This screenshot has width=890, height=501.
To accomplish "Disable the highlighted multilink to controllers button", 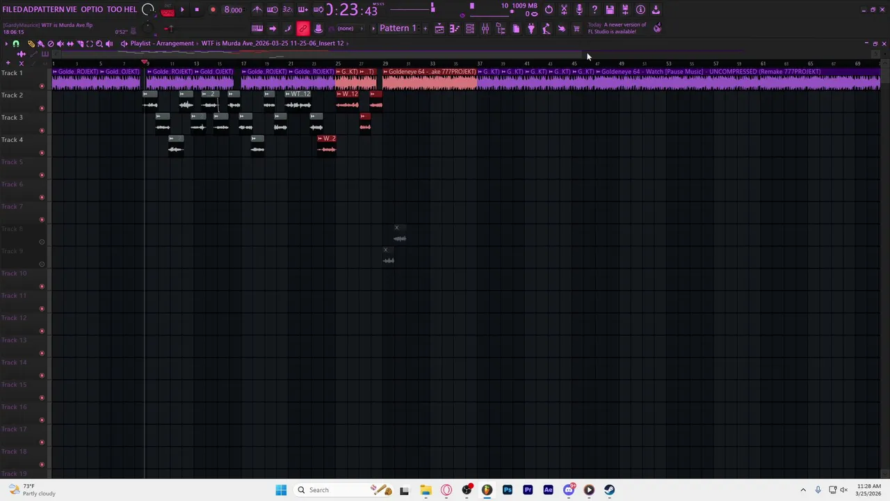I will (x=303, y=29).
